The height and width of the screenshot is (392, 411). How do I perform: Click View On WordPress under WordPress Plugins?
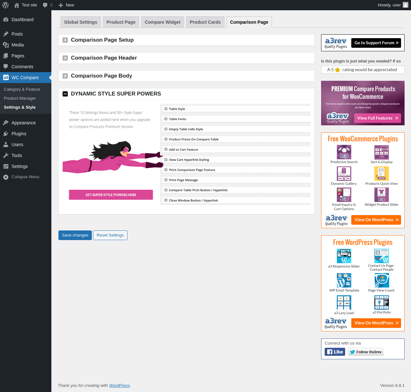coord(376,323)
